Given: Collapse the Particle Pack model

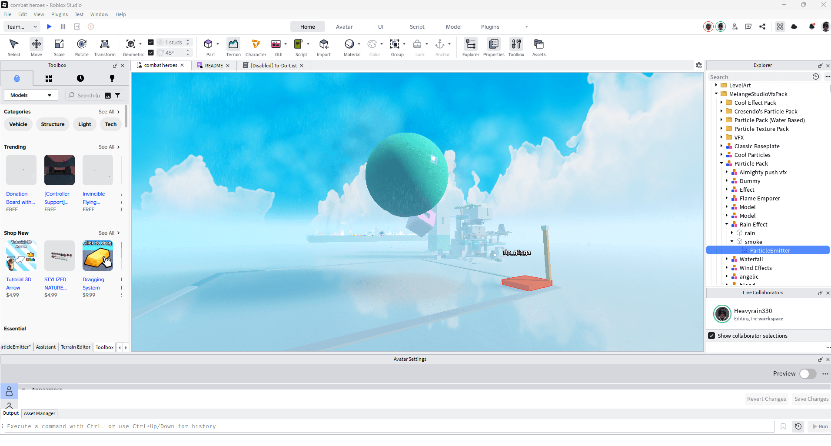Looking at the screenshot, I should click(721, 163).
